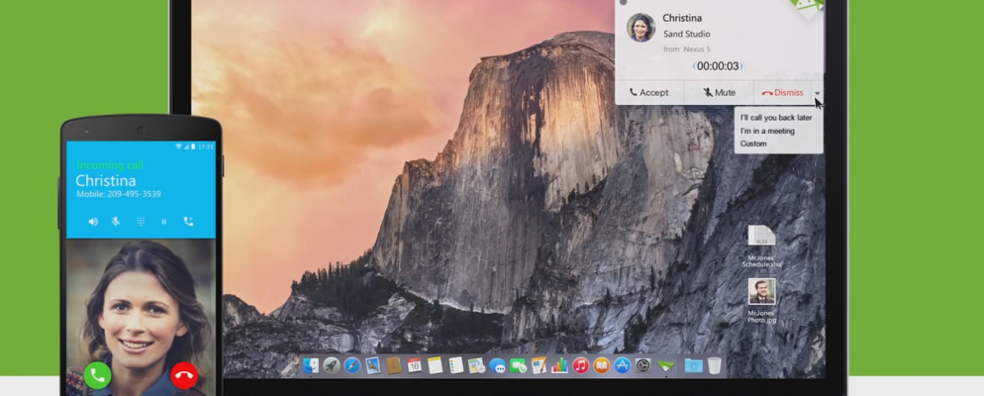
Task: Turn on speaker on the phone screen
Action: [x=93, y=222]
